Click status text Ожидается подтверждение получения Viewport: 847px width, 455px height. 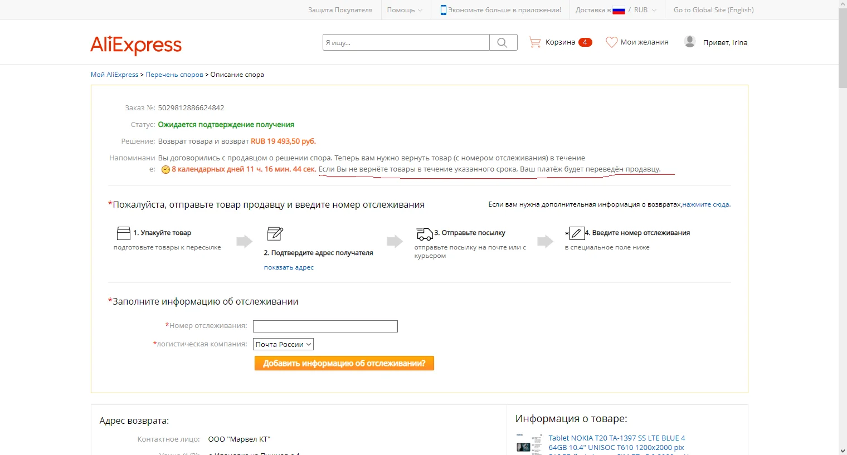click(x=226, y=125)
